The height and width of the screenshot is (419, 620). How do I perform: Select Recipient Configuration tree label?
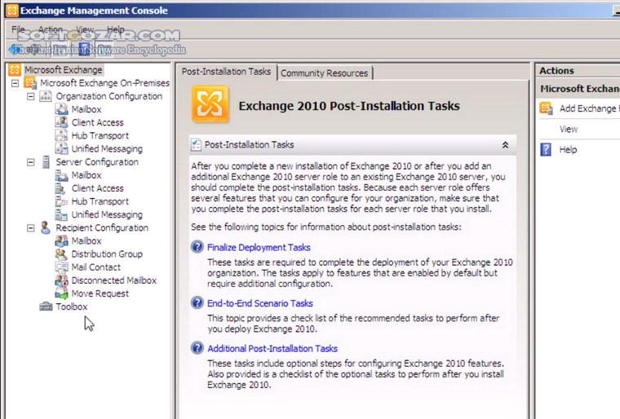click(102, 227)
